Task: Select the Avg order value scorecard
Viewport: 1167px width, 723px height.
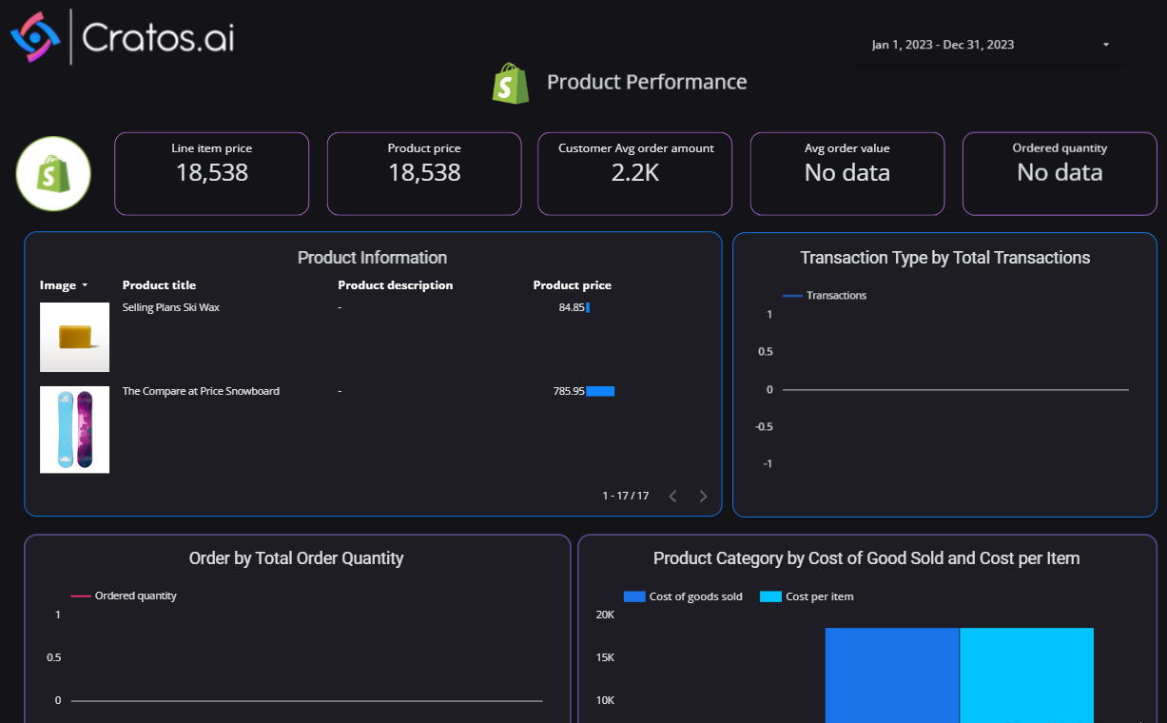Action: [847, 173]
